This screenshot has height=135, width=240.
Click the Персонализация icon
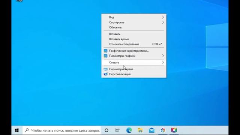pos(105,74)
